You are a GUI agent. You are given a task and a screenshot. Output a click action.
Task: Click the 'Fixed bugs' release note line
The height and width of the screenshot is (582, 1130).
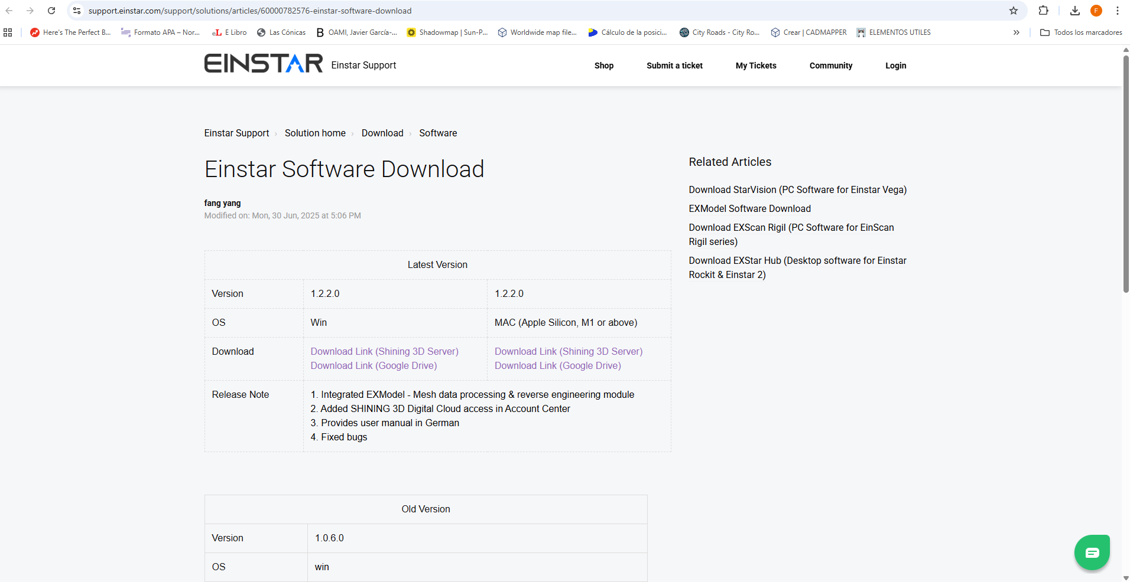[339, 437]
